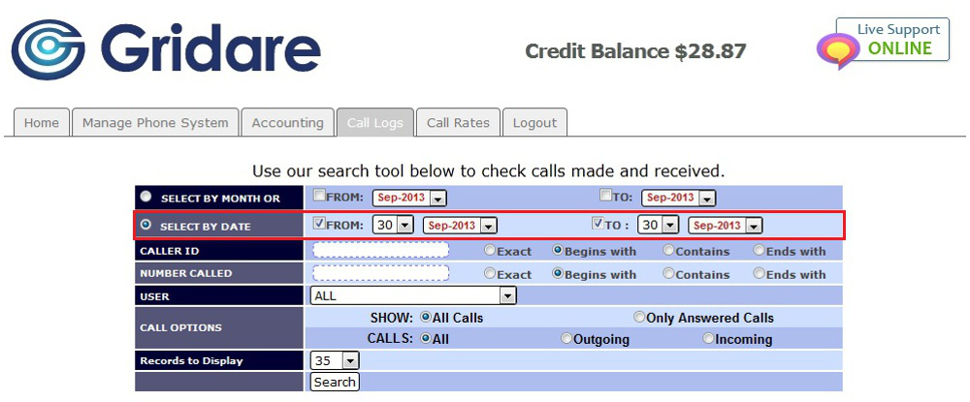The height and width of the screenshot is (402, 970).
Task: Select the 'Select by Month' radio option
Action: [x=145, y=197]
